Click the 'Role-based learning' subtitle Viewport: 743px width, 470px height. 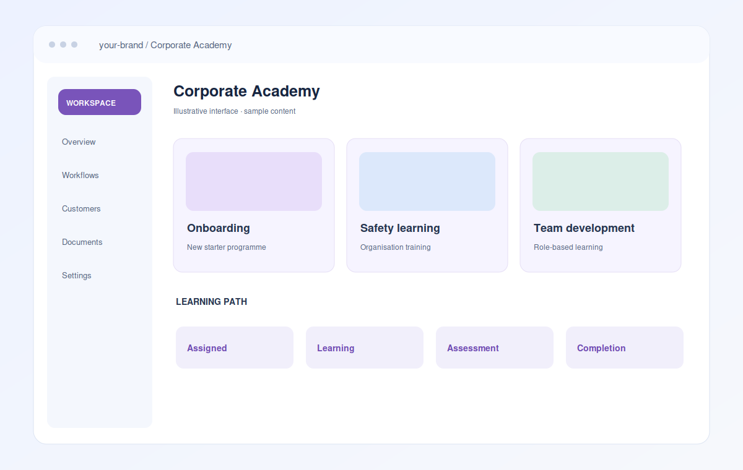(x=568, y=247)
